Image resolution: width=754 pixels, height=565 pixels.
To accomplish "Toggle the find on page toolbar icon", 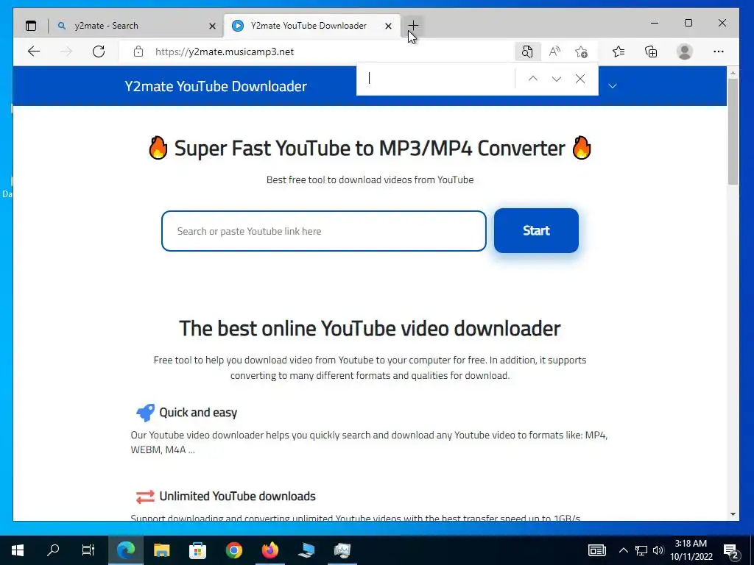I will [x=527, y=51].
